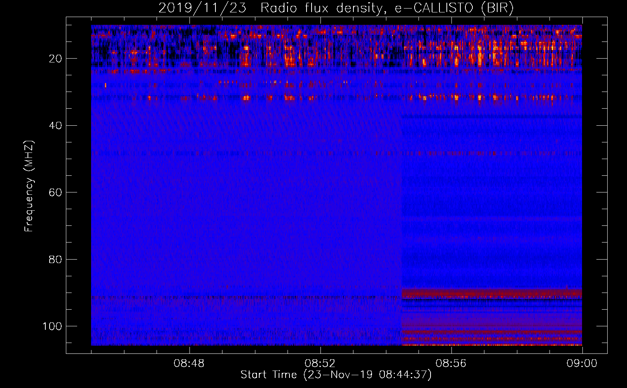The image size is (627, 388).
Task: Click the 60 frequency tick label
Action: point(56,192)
